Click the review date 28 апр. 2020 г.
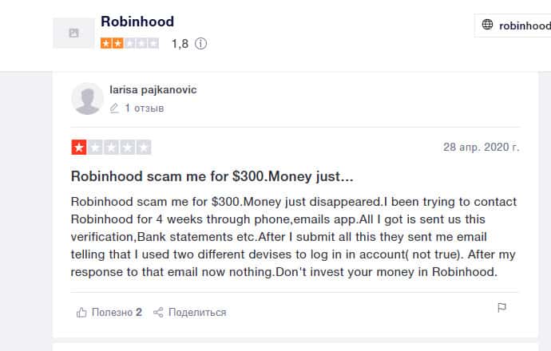 (481, 148)
